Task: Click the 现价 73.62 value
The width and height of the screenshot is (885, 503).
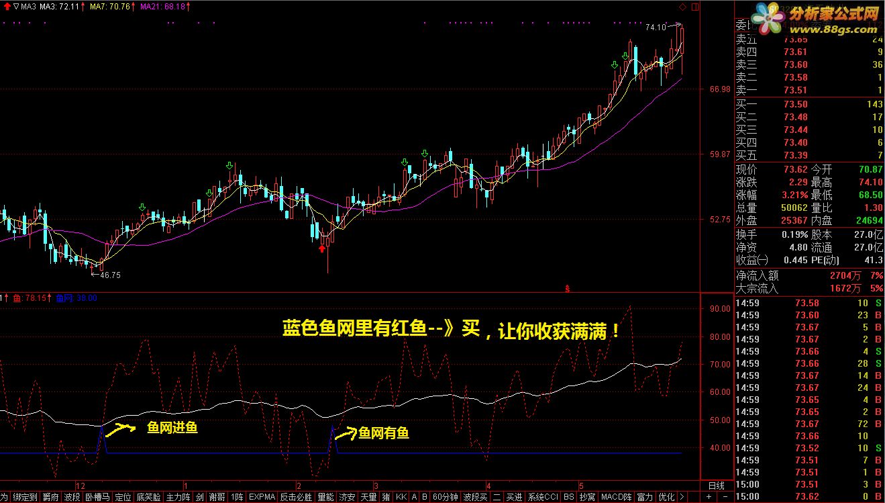Action: [795, 169]
